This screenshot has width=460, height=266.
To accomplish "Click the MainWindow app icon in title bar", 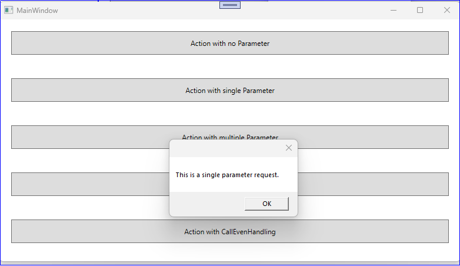I will (x=9, y=10).
